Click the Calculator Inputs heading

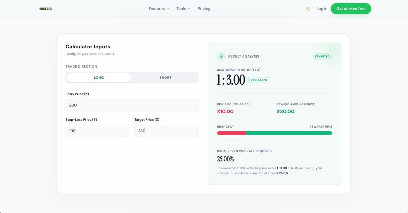click(88, 46)
